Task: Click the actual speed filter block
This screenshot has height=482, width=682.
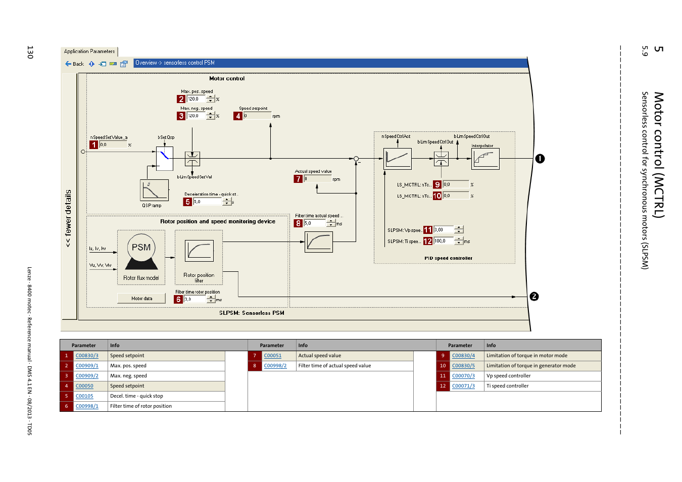Action: point(319,242)
